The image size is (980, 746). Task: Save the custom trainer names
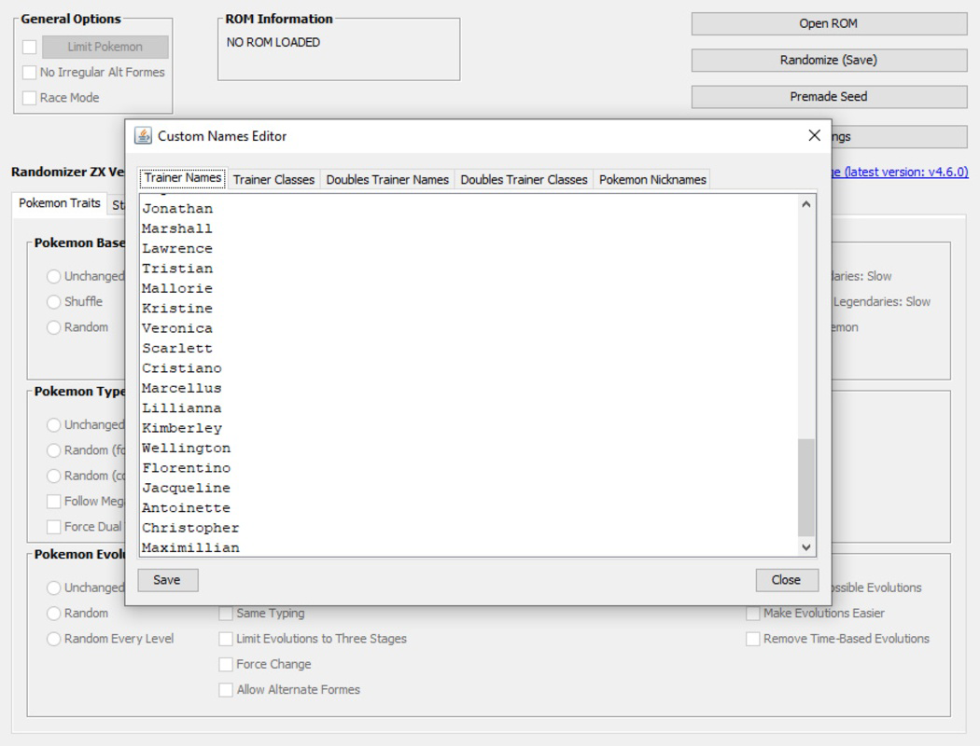click(x=167, y=579)
